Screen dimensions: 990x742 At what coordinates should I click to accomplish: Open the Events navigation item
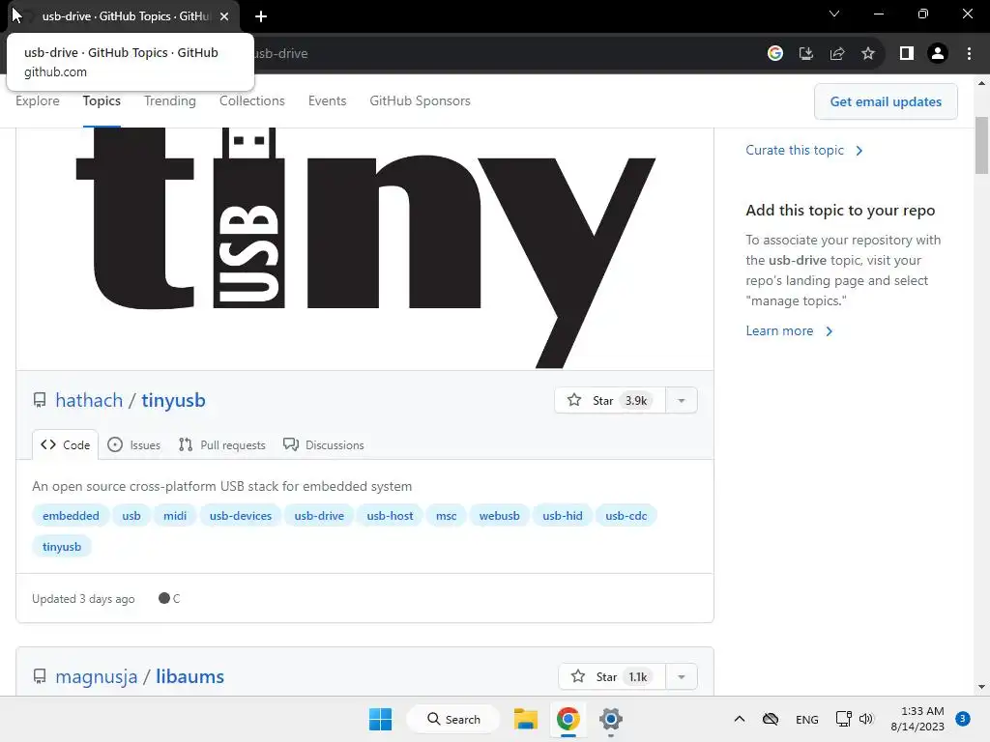point(327,100)
